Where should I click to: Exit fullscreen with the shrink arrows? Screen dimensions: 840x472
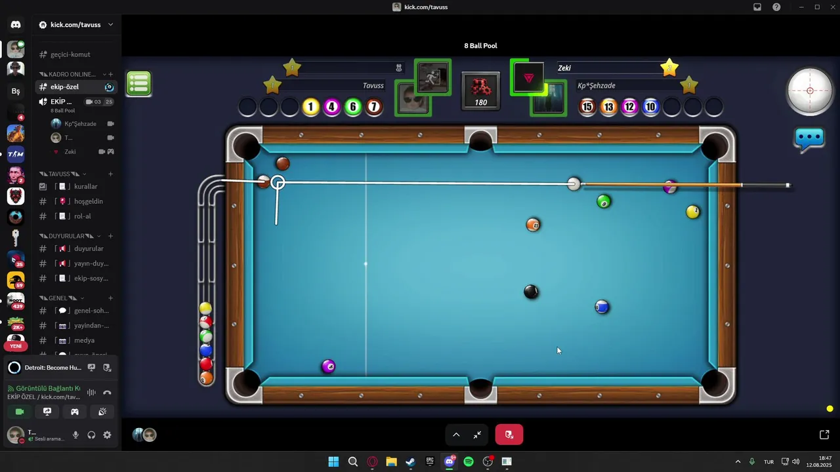coord(477,435)
